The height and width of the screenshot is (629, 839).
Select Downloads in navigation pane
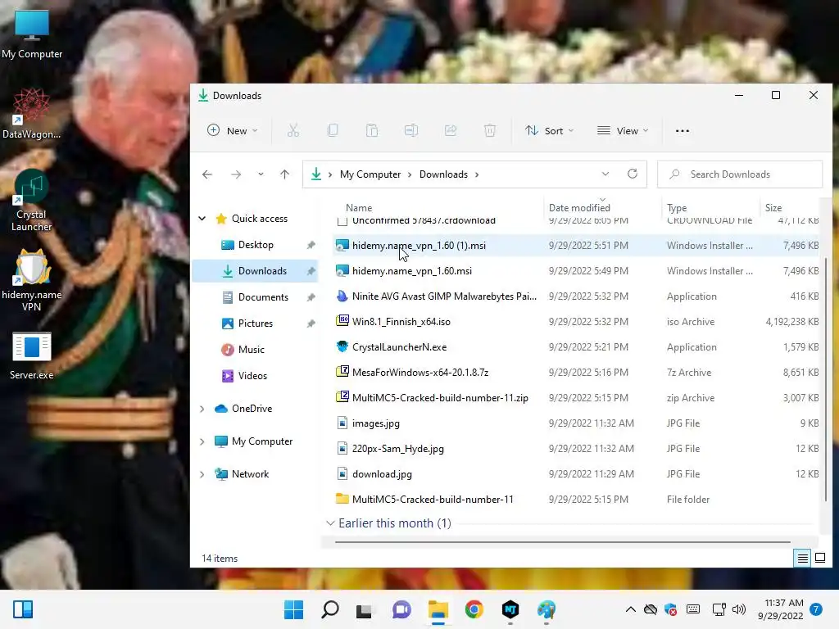coord(256,270)
